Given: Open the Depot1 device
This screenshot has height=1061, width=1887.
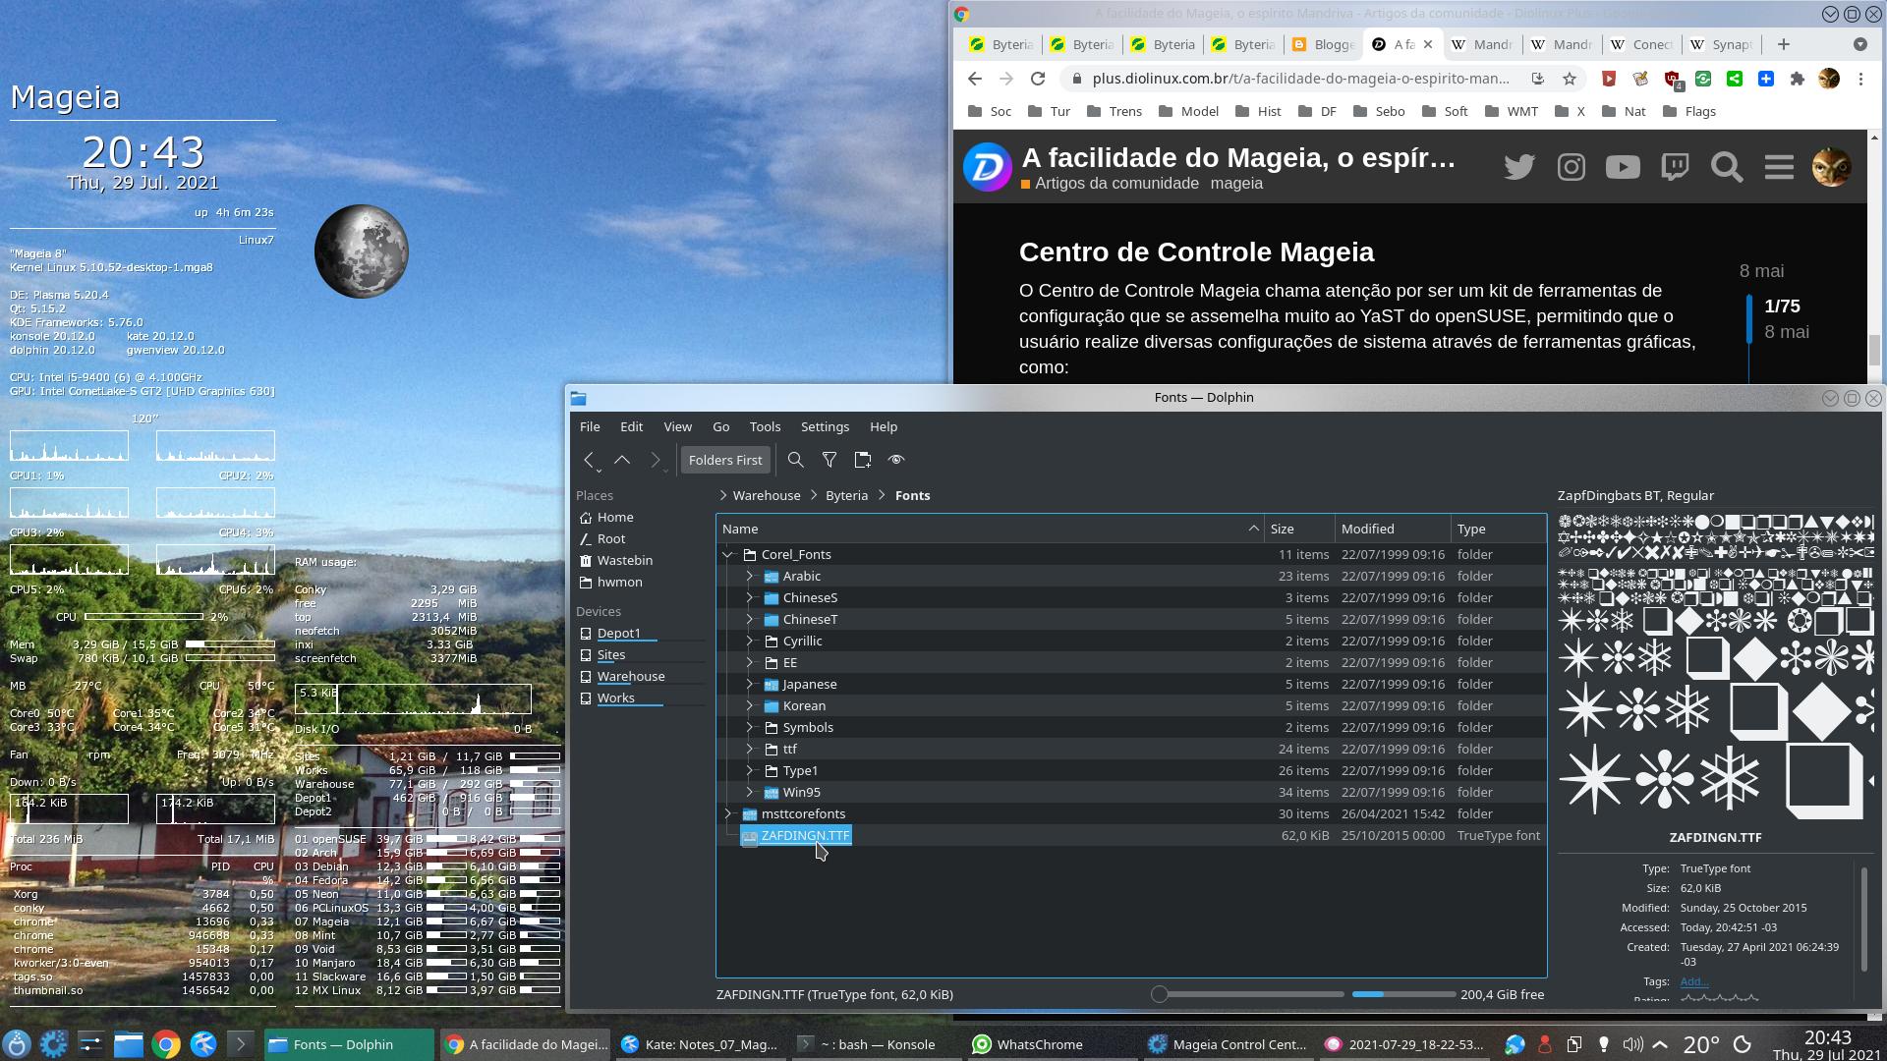Looking at the screenshot, I should (x=619, y=634).
